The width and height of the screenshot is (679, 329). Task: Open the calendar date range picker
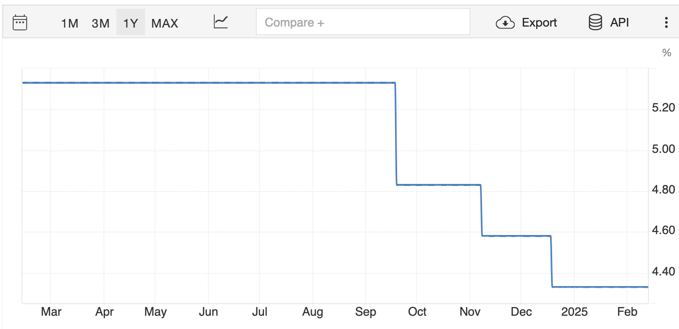click(19, 22)
